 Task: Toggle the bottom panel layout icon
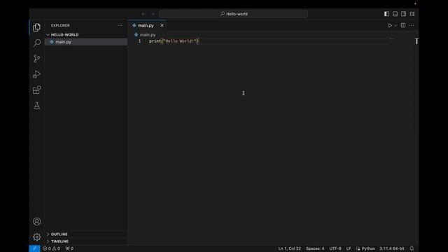(x=395, y=14)
